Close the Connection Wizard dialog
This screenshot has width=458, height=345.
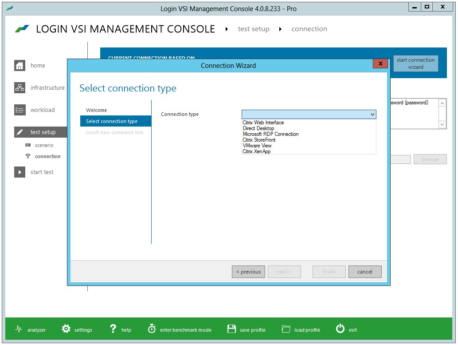tap(380, 63)
